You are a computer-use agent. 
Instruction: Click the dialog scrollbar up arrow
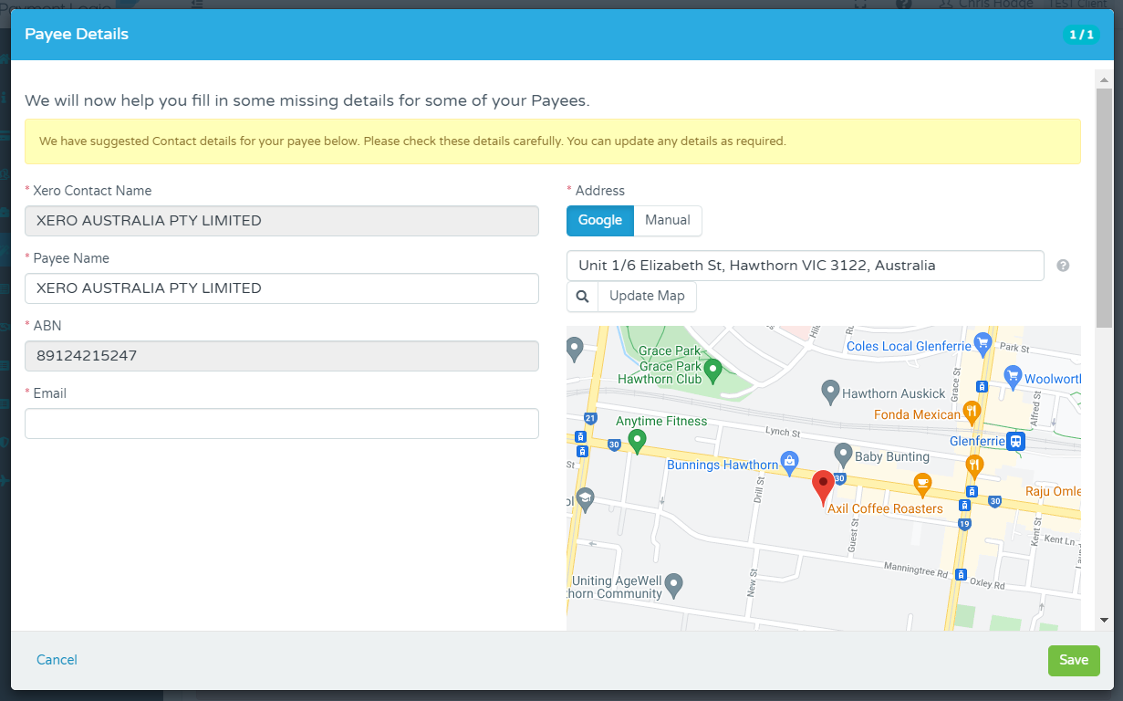1104,80
